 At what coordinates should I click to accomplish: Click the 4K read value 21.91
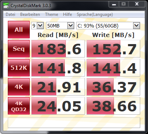point(58,87)
